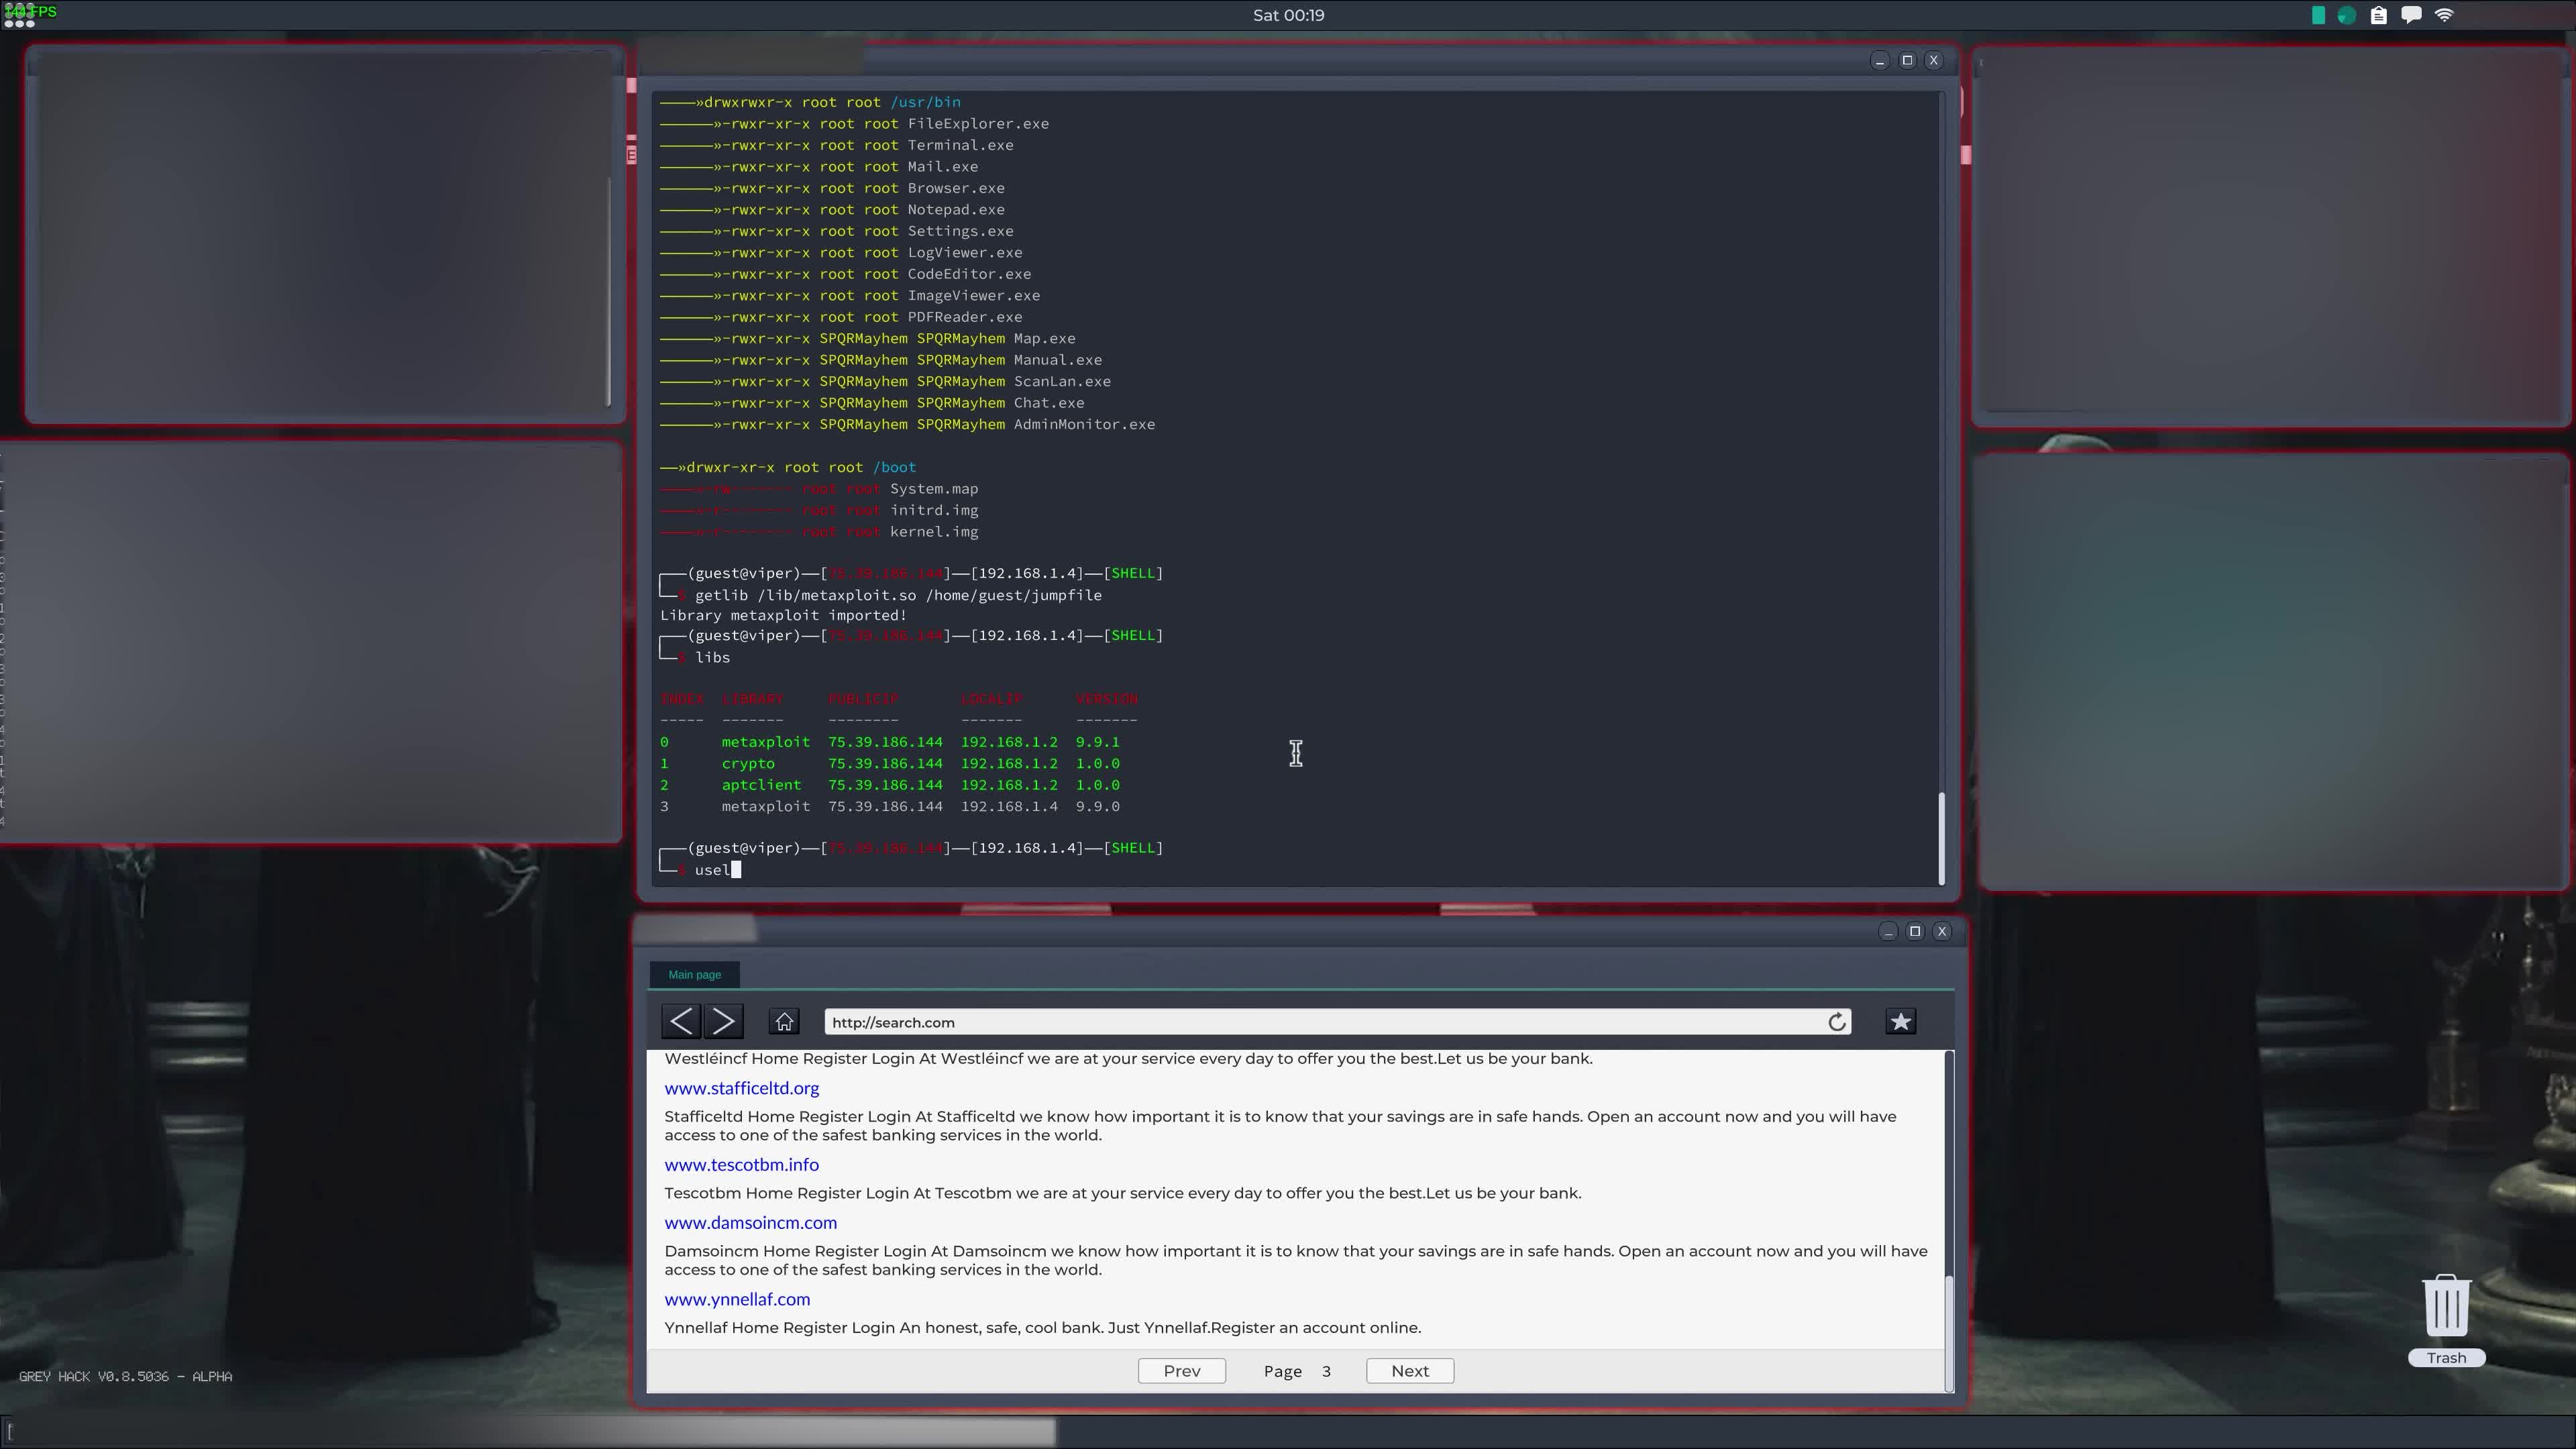
Task: Go to Next search results page
Action: pyautogui.click(x=1410, y=1371)
